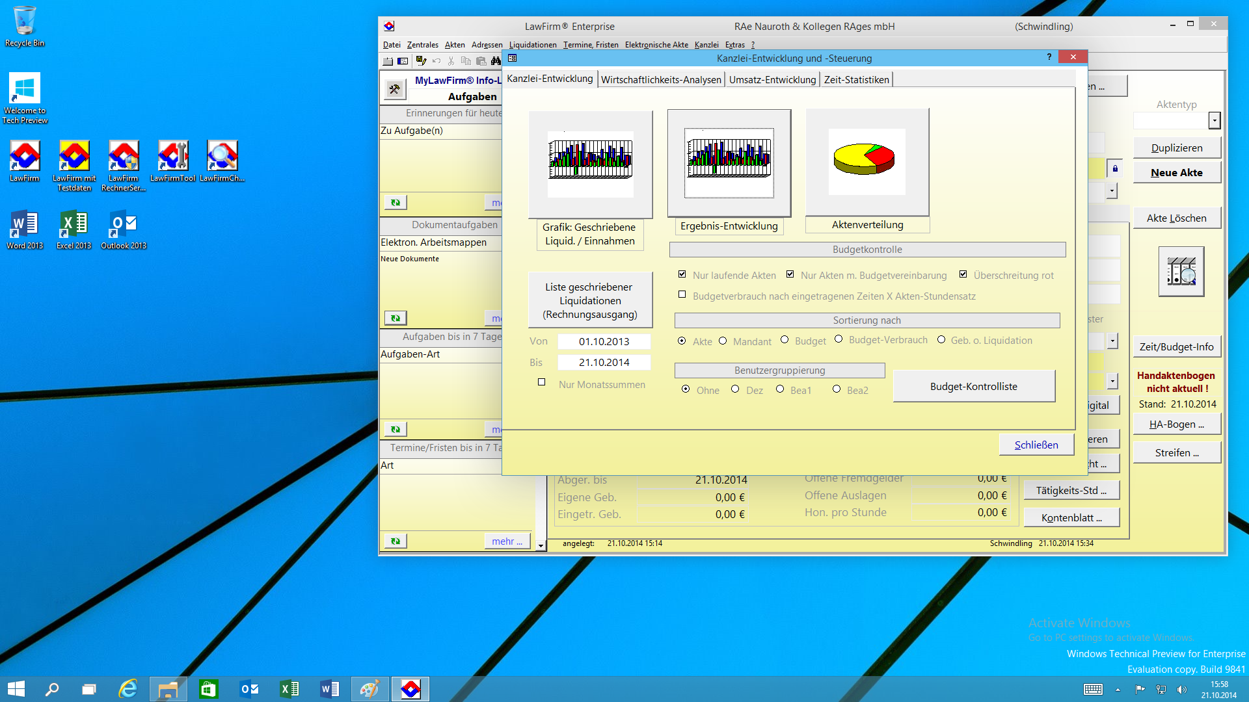
Task: Open Internet Explorer from the taskbar
Action: [128, 688]
